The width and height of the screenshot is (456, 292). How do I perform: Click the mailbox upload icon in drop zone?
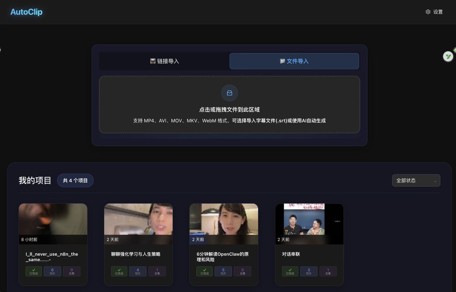pos(229,93)
